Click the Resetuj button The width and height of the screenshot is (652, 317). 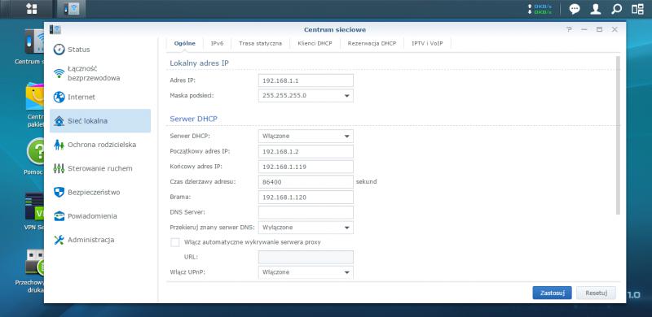[596, 293]
